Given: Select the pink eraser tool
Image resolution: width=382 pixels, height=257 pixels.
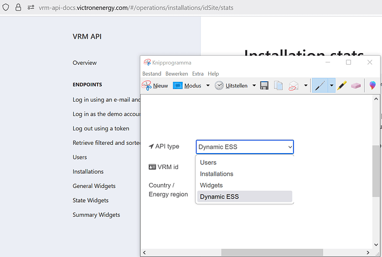Looking at the screenshot, I should point(355,86).
